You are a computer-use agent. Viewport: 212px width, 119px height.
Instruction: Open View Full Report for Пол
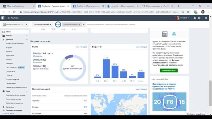(x=81, y=47)
